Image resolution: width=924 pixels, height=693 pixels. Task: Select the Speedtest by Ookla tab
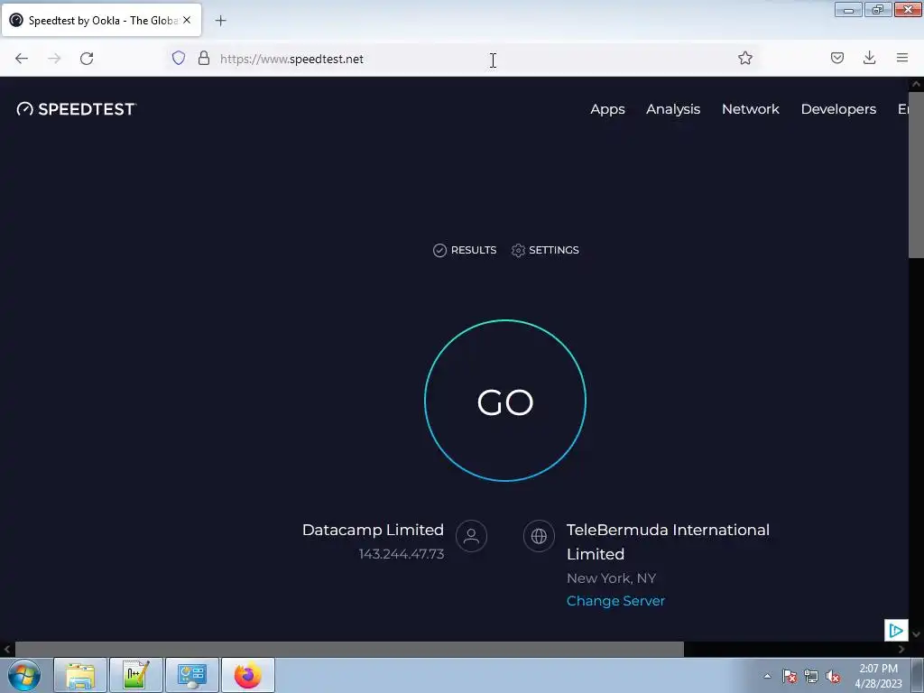pos(101,20)
